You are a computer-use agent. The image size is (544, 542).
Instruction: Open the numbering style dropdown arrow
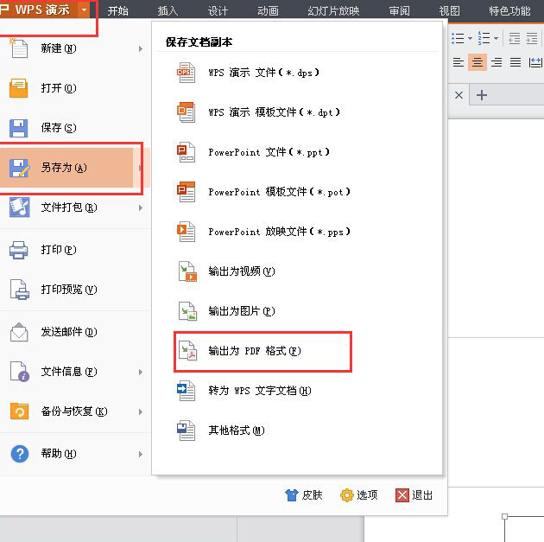pyautogui.click(x=497, y=38)
